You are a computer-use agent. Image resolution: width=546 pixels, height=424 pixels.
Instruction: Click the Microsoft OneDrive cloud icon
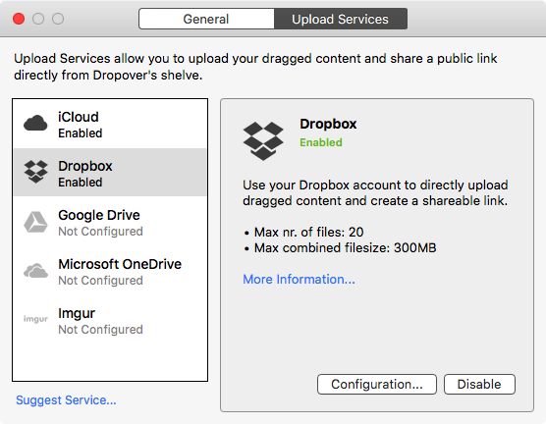click(x=35, y=271)
